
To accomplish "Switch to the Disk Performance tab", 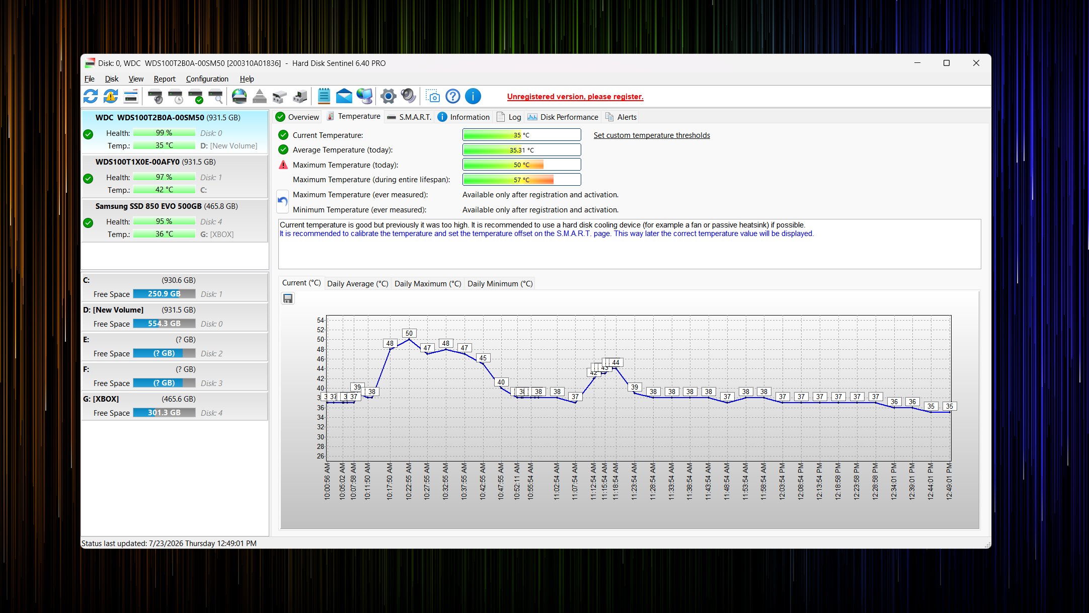I will pos(563,117).
